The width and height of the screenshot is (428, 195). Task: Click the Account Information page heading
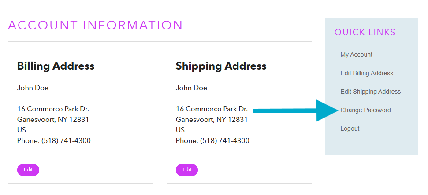tap(95, 25)
